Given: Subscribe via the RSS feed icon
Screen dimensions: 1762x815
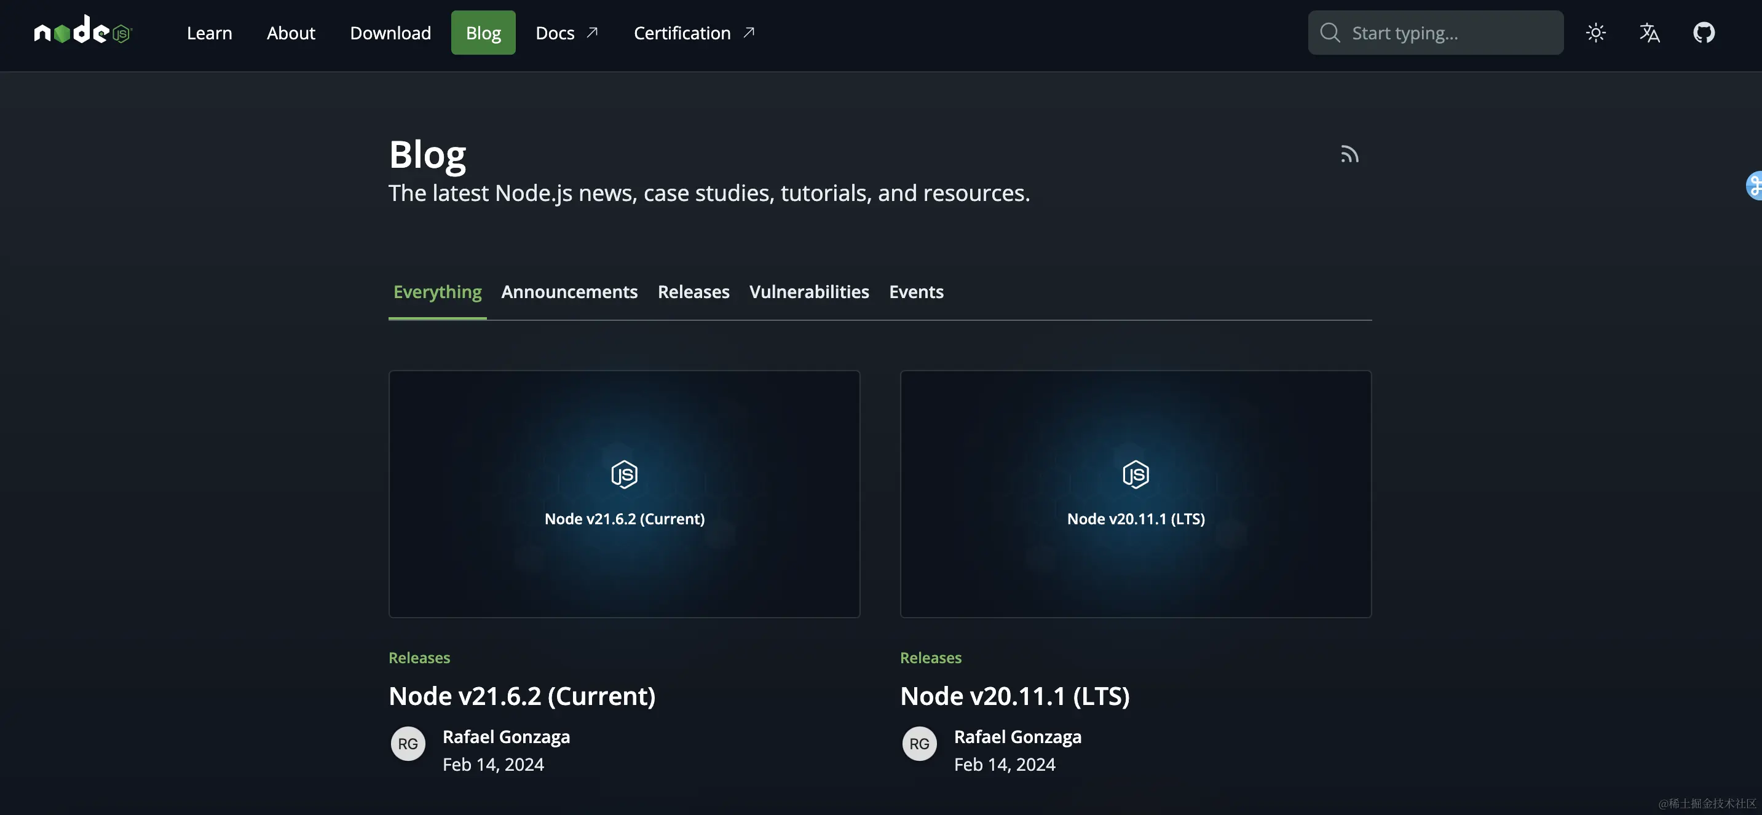Looking at the screenshot, I should coord(1349,154).
